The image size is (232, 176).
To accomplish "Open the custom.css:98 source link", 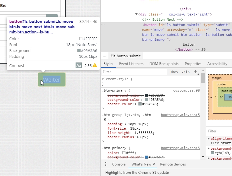I will pyautogui.click(x=186, y=91).
